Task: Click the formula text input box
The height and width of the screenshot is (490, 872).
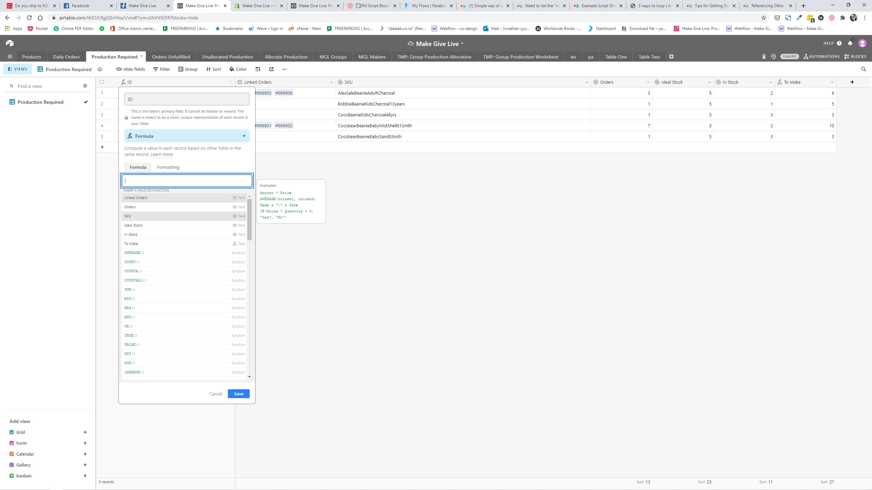Action: 187,181
